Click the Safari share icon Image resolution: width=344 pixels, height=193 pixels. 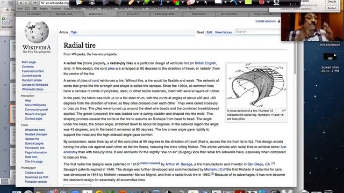coord(34,3)
